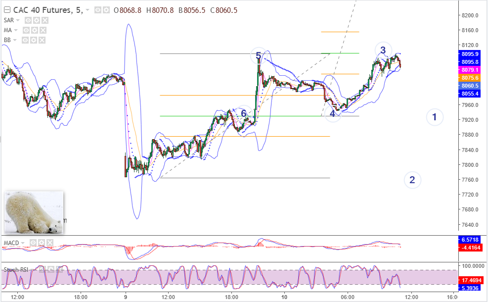Image resolution: width=488 pixels, height=302 pixels.
Task: Open MA indicator settings gear
Action: 35,30
